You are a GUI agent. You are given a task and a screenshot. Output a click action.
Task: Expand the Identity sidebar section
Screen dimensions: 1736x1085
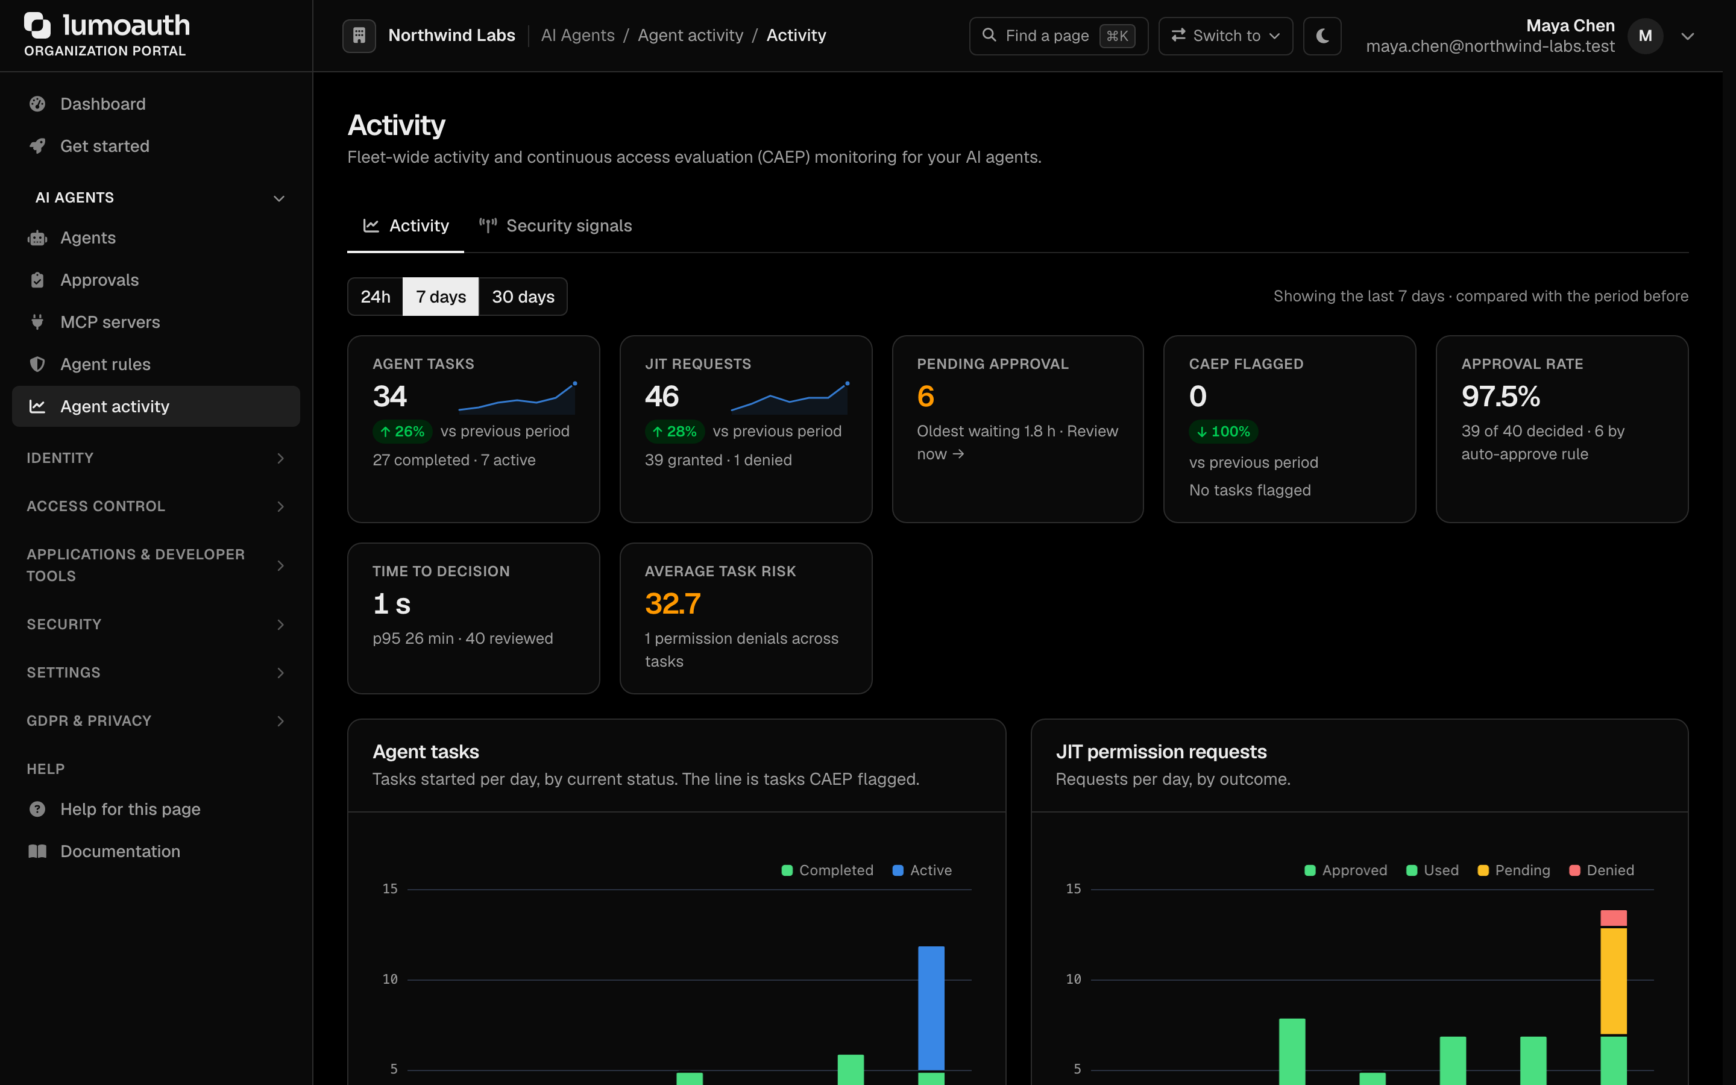coord(156,458)
